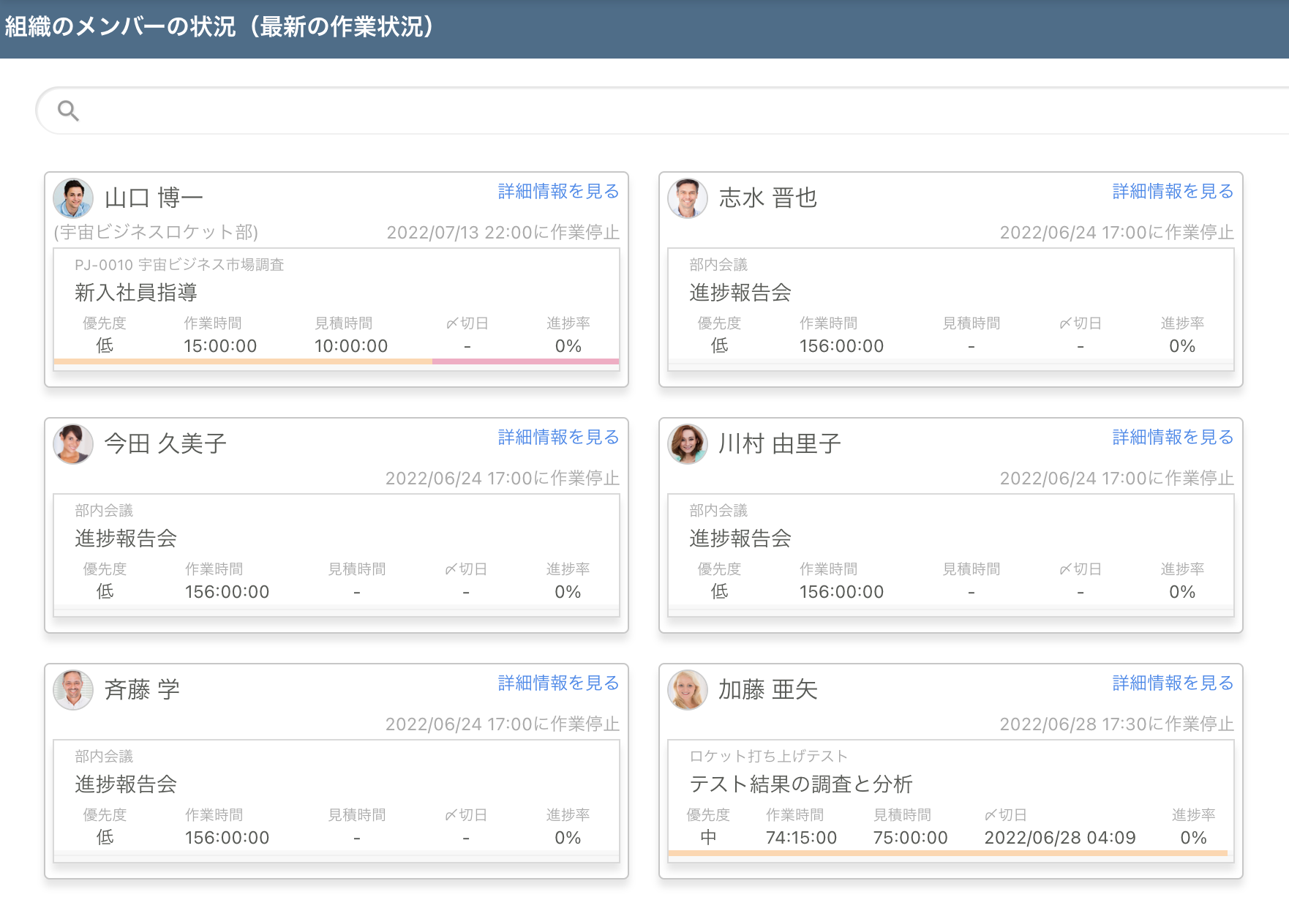Open 詳細情報を見る for 山口 博一
The width and height of the screenshot is (1289, 900).
[558, 192]
